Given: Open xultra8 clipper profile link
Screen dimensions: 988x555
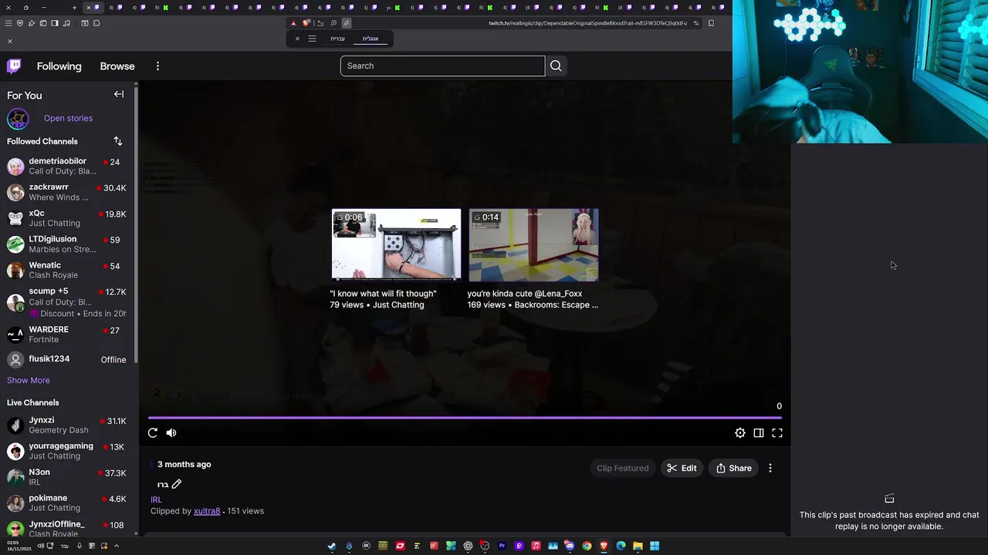Looking at the screenshot, I should pyautogui.click(x=207, y=511).
